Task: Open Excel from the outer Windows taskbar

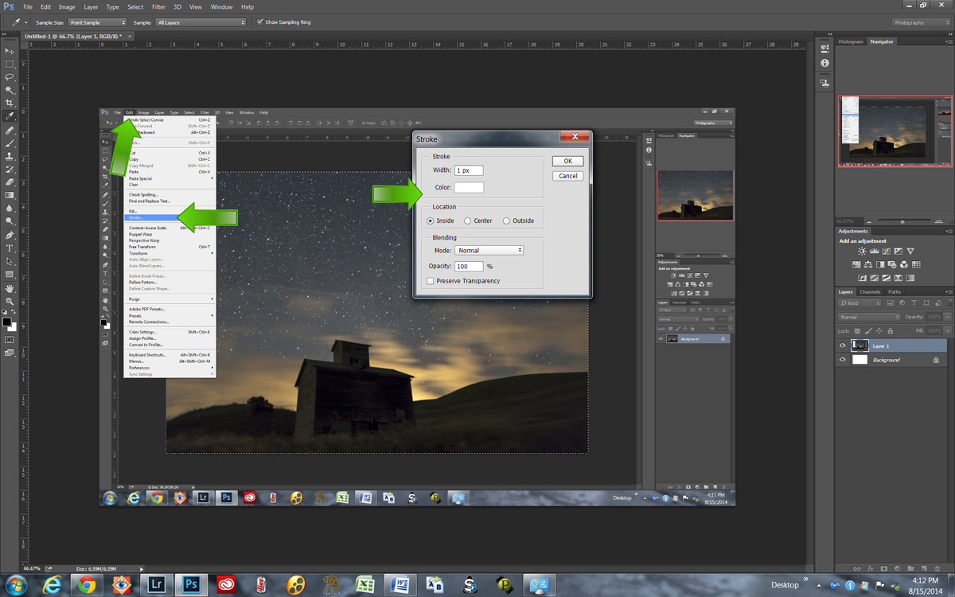Action: (x=365, y=586)
